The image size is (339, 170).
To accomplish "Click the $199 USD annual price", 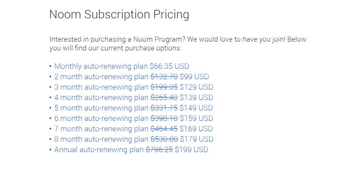I will point(191,150).
